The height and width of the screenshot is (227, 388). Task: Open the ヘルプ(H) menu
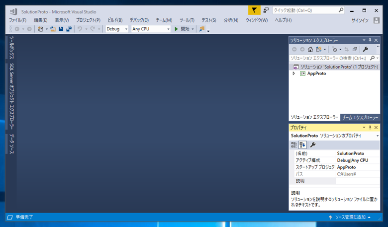(284, 20)
